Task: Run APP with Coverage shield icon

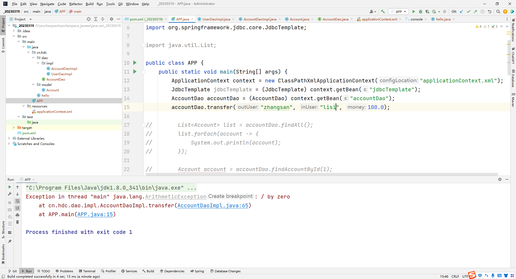Action: tap(427, 12)
